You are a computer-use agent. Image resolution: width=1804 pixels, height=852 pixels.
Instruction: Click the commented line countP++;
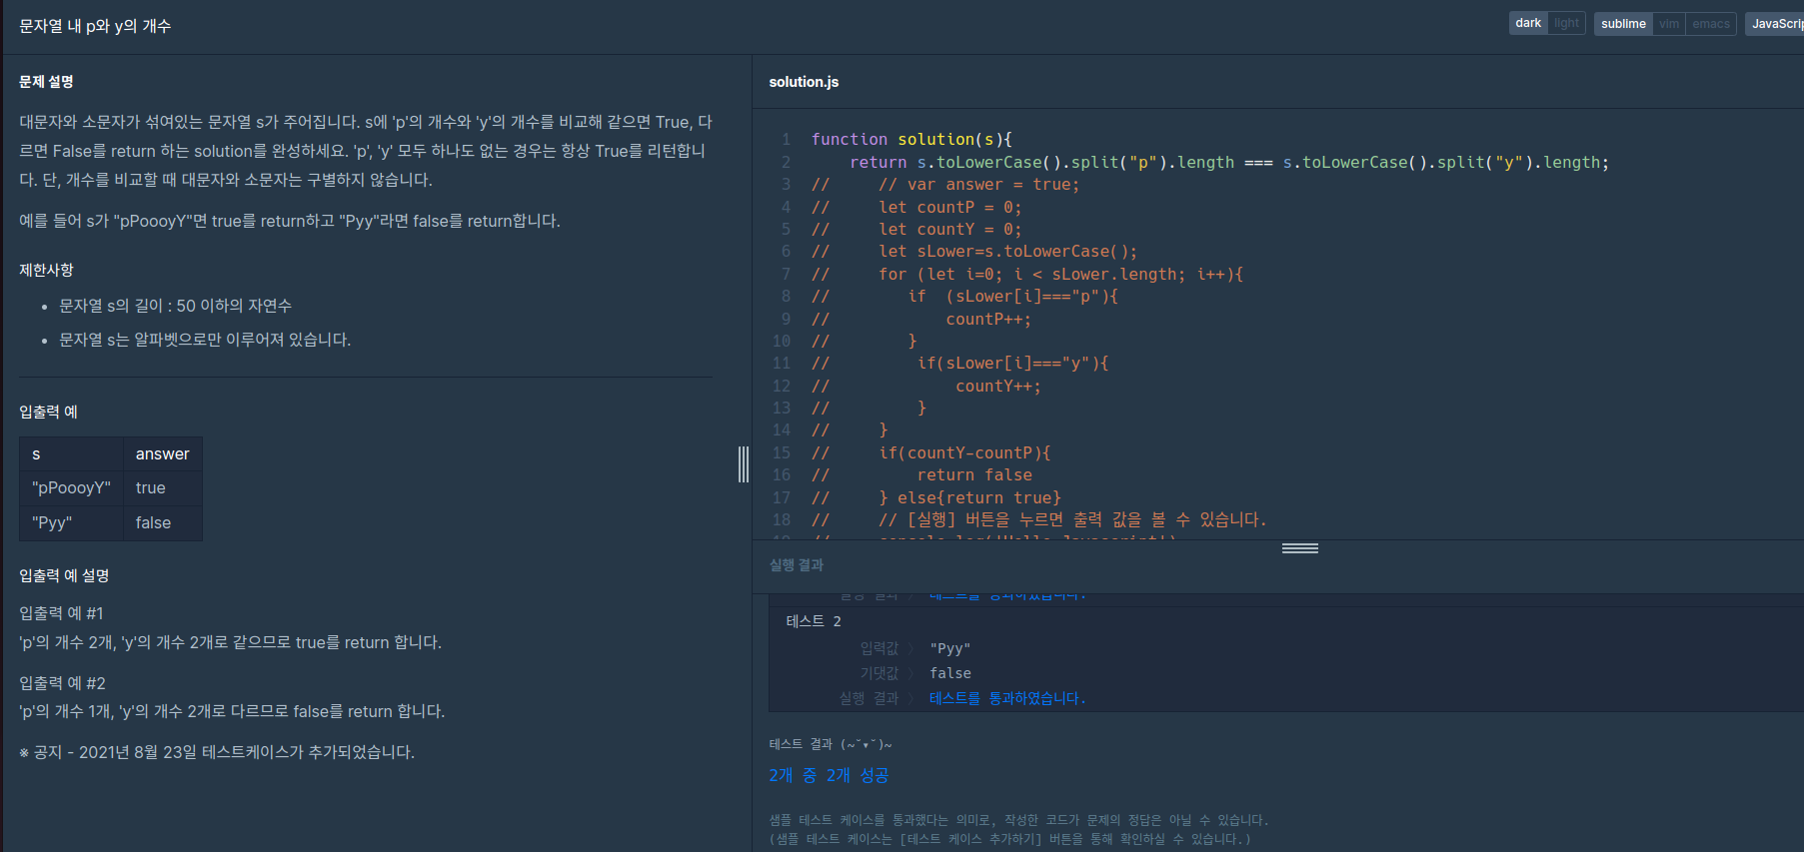[988, 319]
